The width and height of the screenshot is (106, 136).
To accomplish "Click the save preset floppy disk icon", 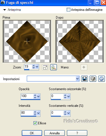I will tap(85, 79).
